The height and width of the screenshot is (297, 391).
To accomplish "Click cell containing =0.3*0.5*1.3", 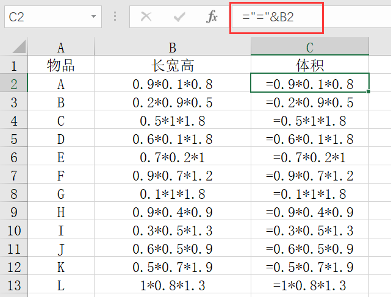I will tap(310, 229).
